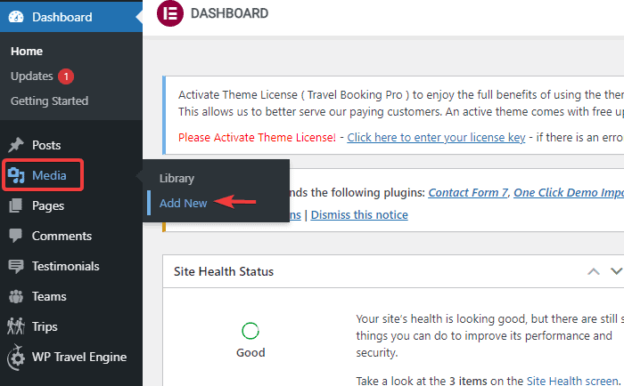Click the Trips hikers icon
This screenshot has height=386, width=624.
[16, 326]
